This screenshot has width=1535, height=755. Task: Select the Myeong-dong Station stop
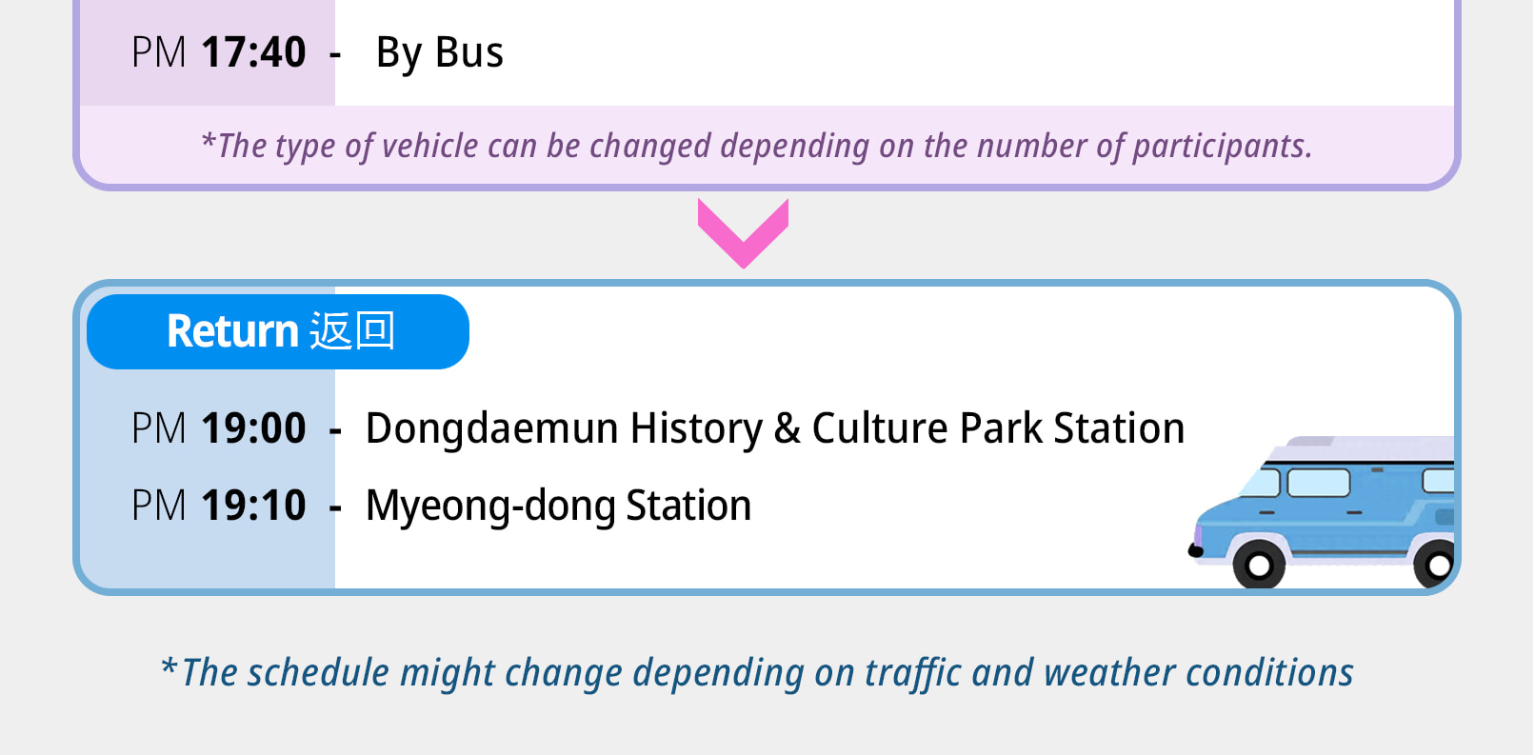[558, 506]
